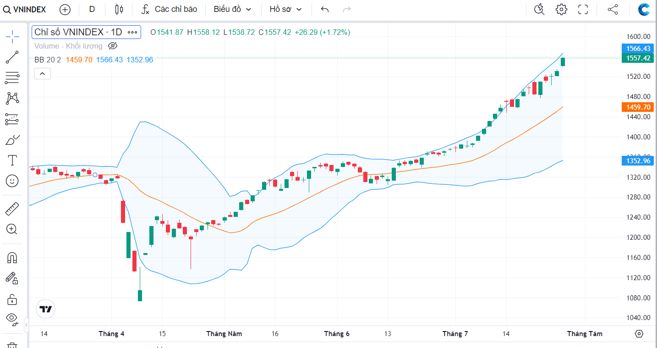Viewport: 657px width, 348px height.
Task: Click the Tháng 4 date label
Action: click(111, 334)
